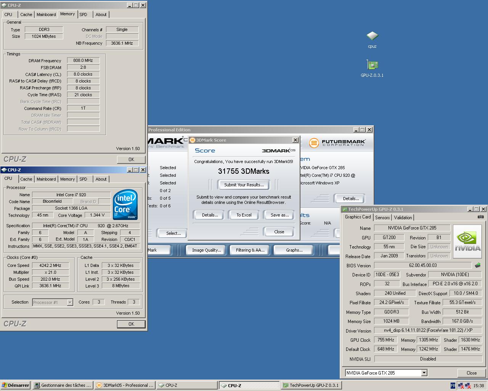Click the CPU Name field Intel Core i7 920
The height and width of the screenshot is (391, 488).
point(71,195)
